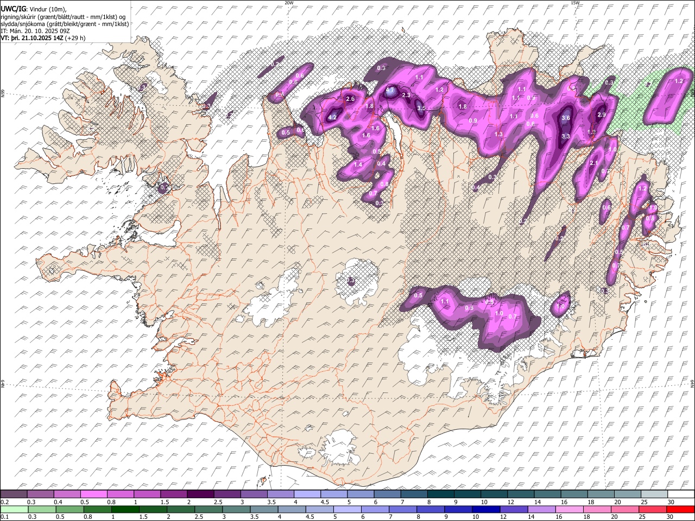Select the dark teal swatch labeled 8 in snow scale
Viewport: 695px width, 521px height.
[440, 494]
